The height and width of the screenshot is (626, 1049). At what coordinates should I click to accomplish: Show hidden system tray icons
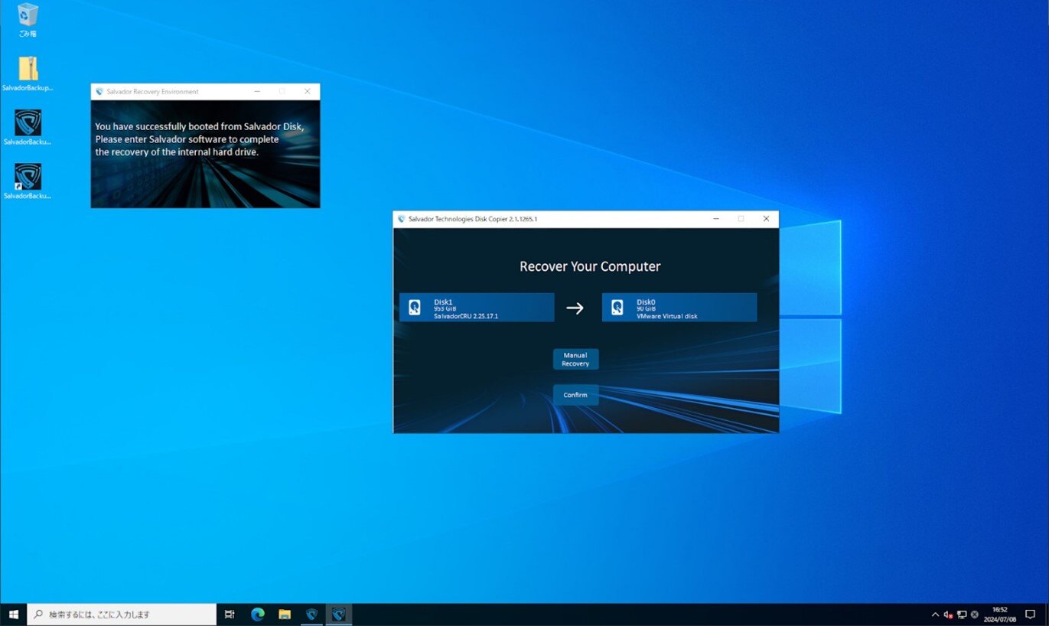coord(935,615)
